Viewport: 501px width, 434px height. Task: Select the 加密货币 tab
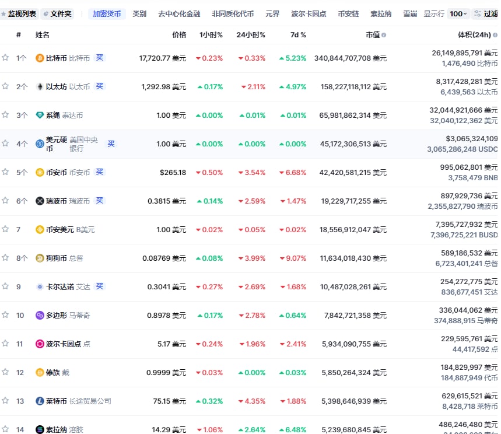(x=107, y=14)
